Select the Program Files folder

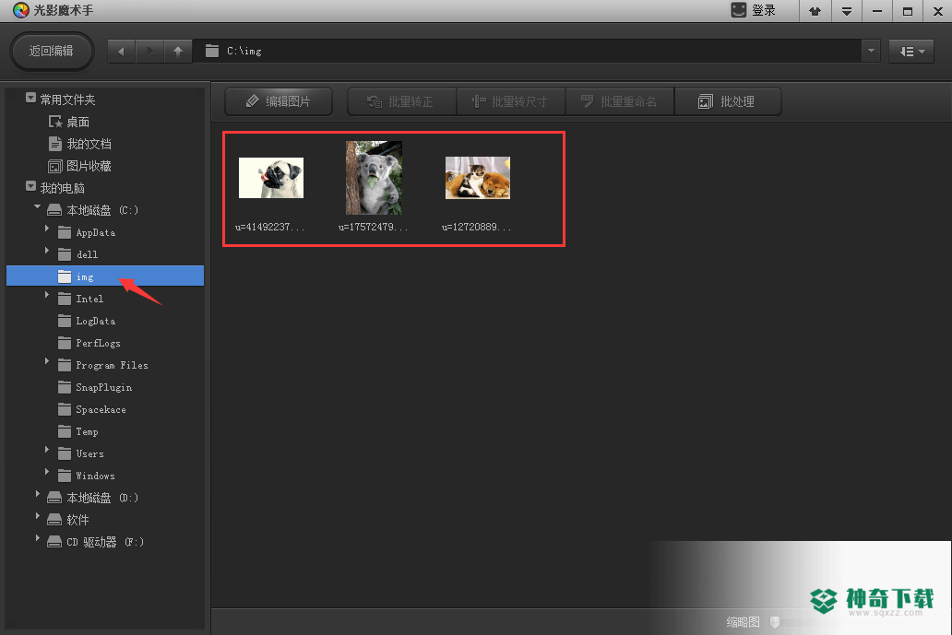pos(103,365)
